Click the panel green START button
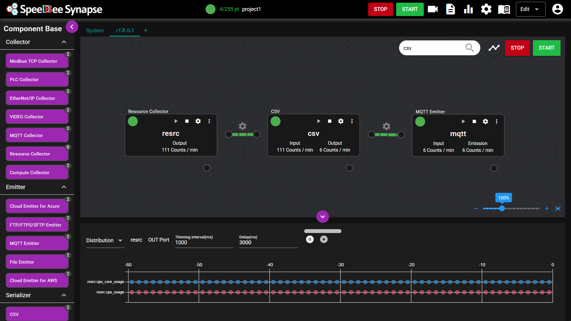571x321 pixels. (546, 48)
